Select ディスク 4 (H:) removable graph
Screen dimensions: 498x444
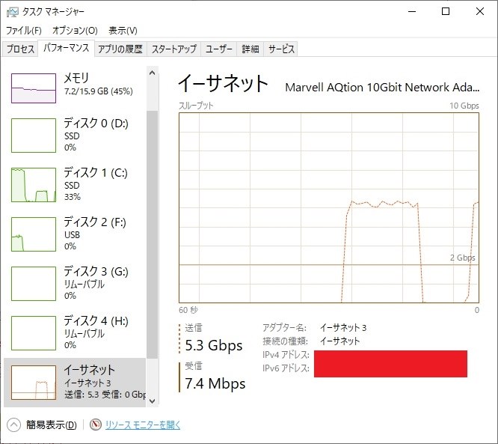(34, 333)
